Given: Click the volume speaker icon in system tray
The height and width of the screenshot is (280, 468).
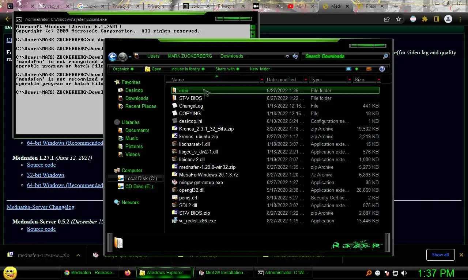Looking at the screenshot, I should click(x=404, y=273).
